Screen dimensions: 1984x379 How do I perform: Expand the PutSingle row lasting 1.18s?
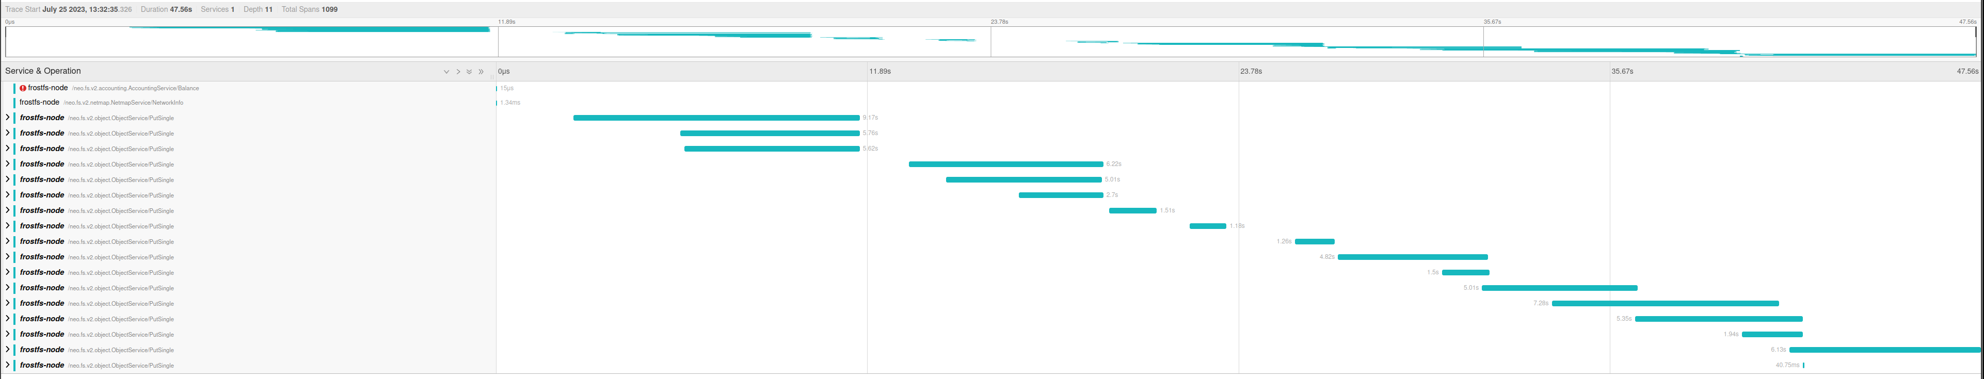pos(8,226)
